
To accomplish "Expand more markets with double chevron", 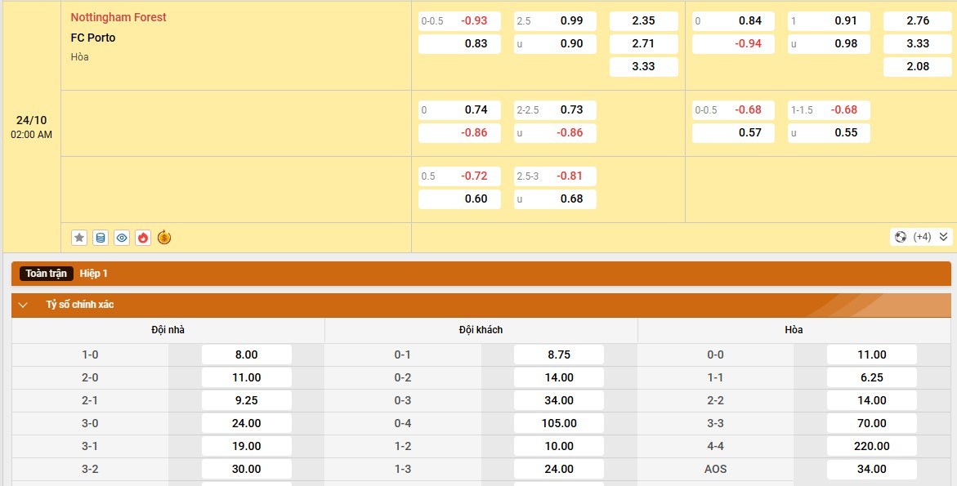I will click(943, 237).
